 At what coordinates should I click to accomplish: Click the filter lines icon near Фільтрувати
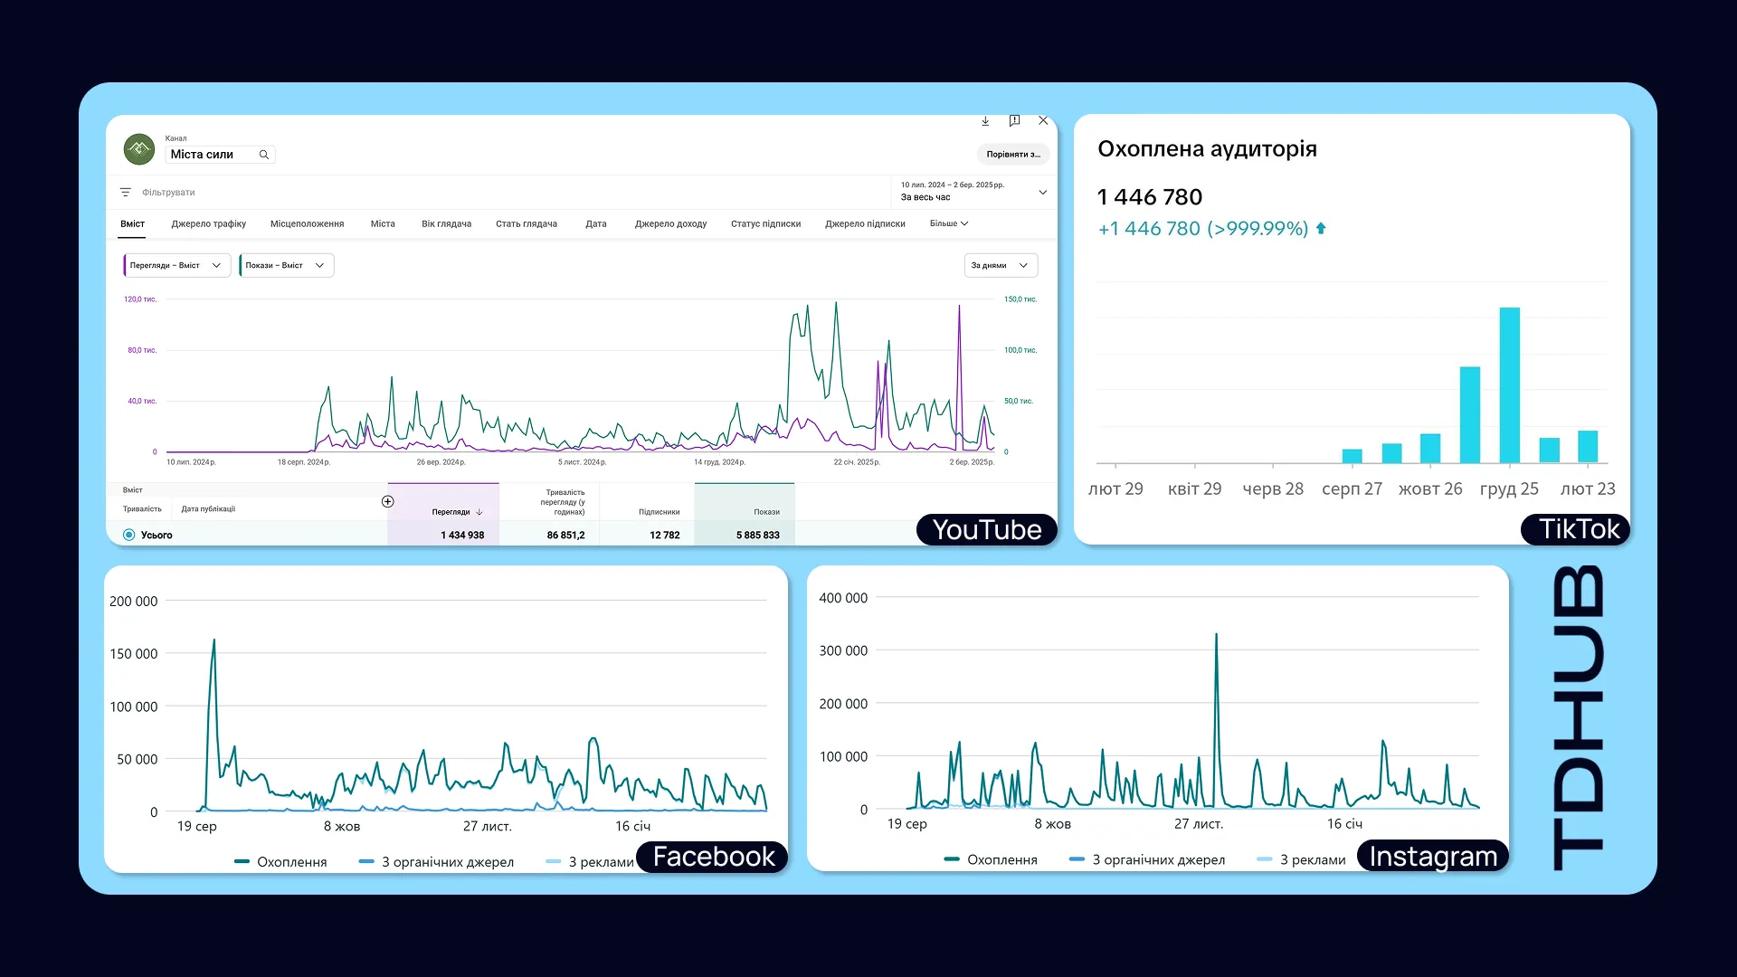[x=126, y=193]
